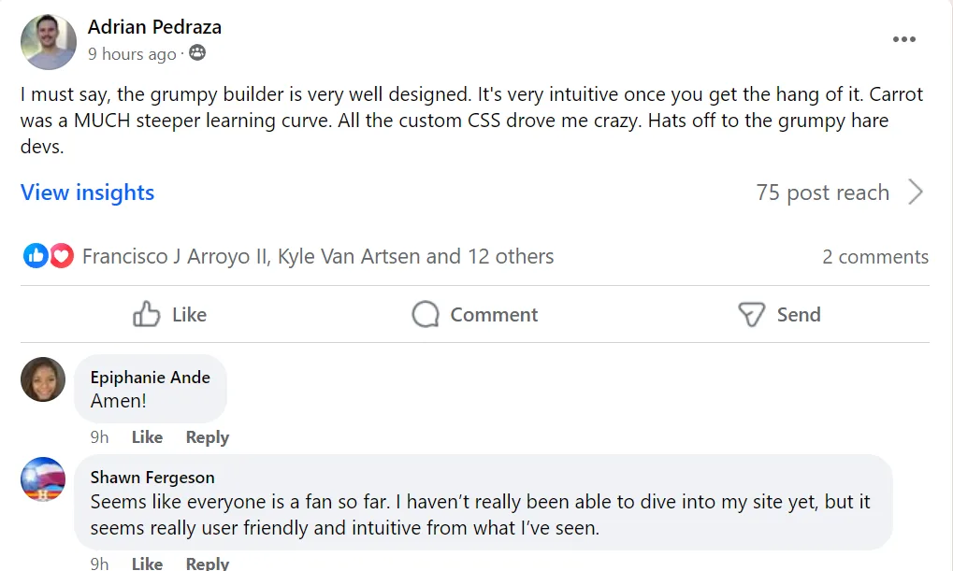Like the post with thumbs-up button
Screen dimensions: 953x571
[x=170, y=315]
